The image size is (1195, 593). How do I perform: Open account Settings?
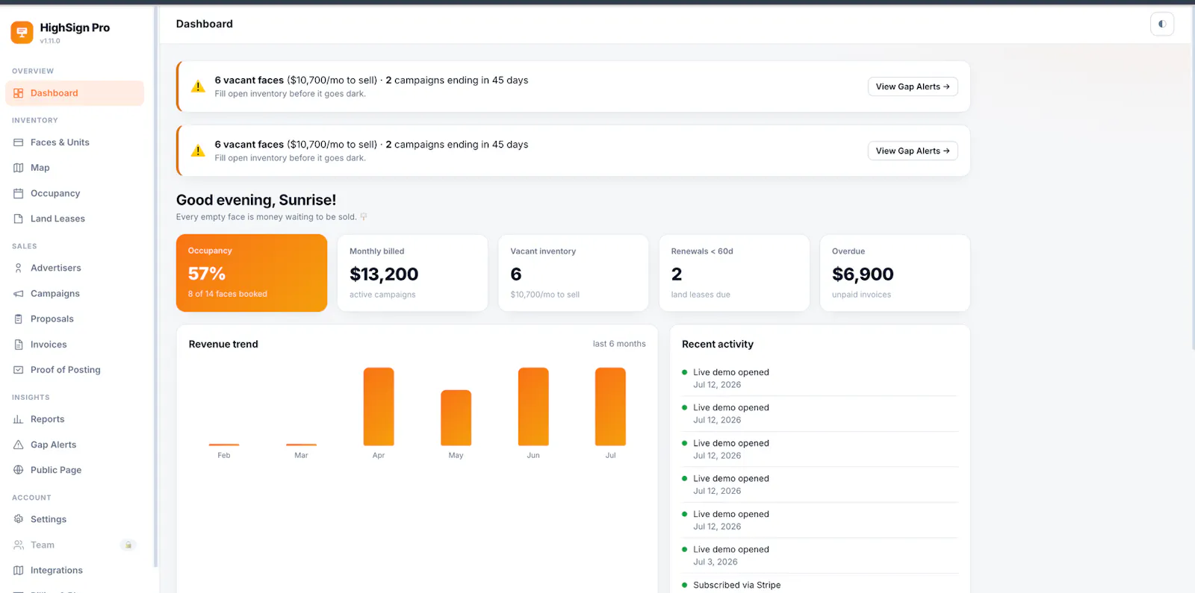75,519
